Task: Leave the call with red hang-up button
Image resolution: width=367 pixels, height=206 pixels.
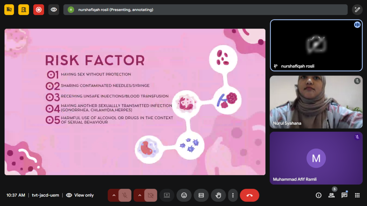Action: 249,195
